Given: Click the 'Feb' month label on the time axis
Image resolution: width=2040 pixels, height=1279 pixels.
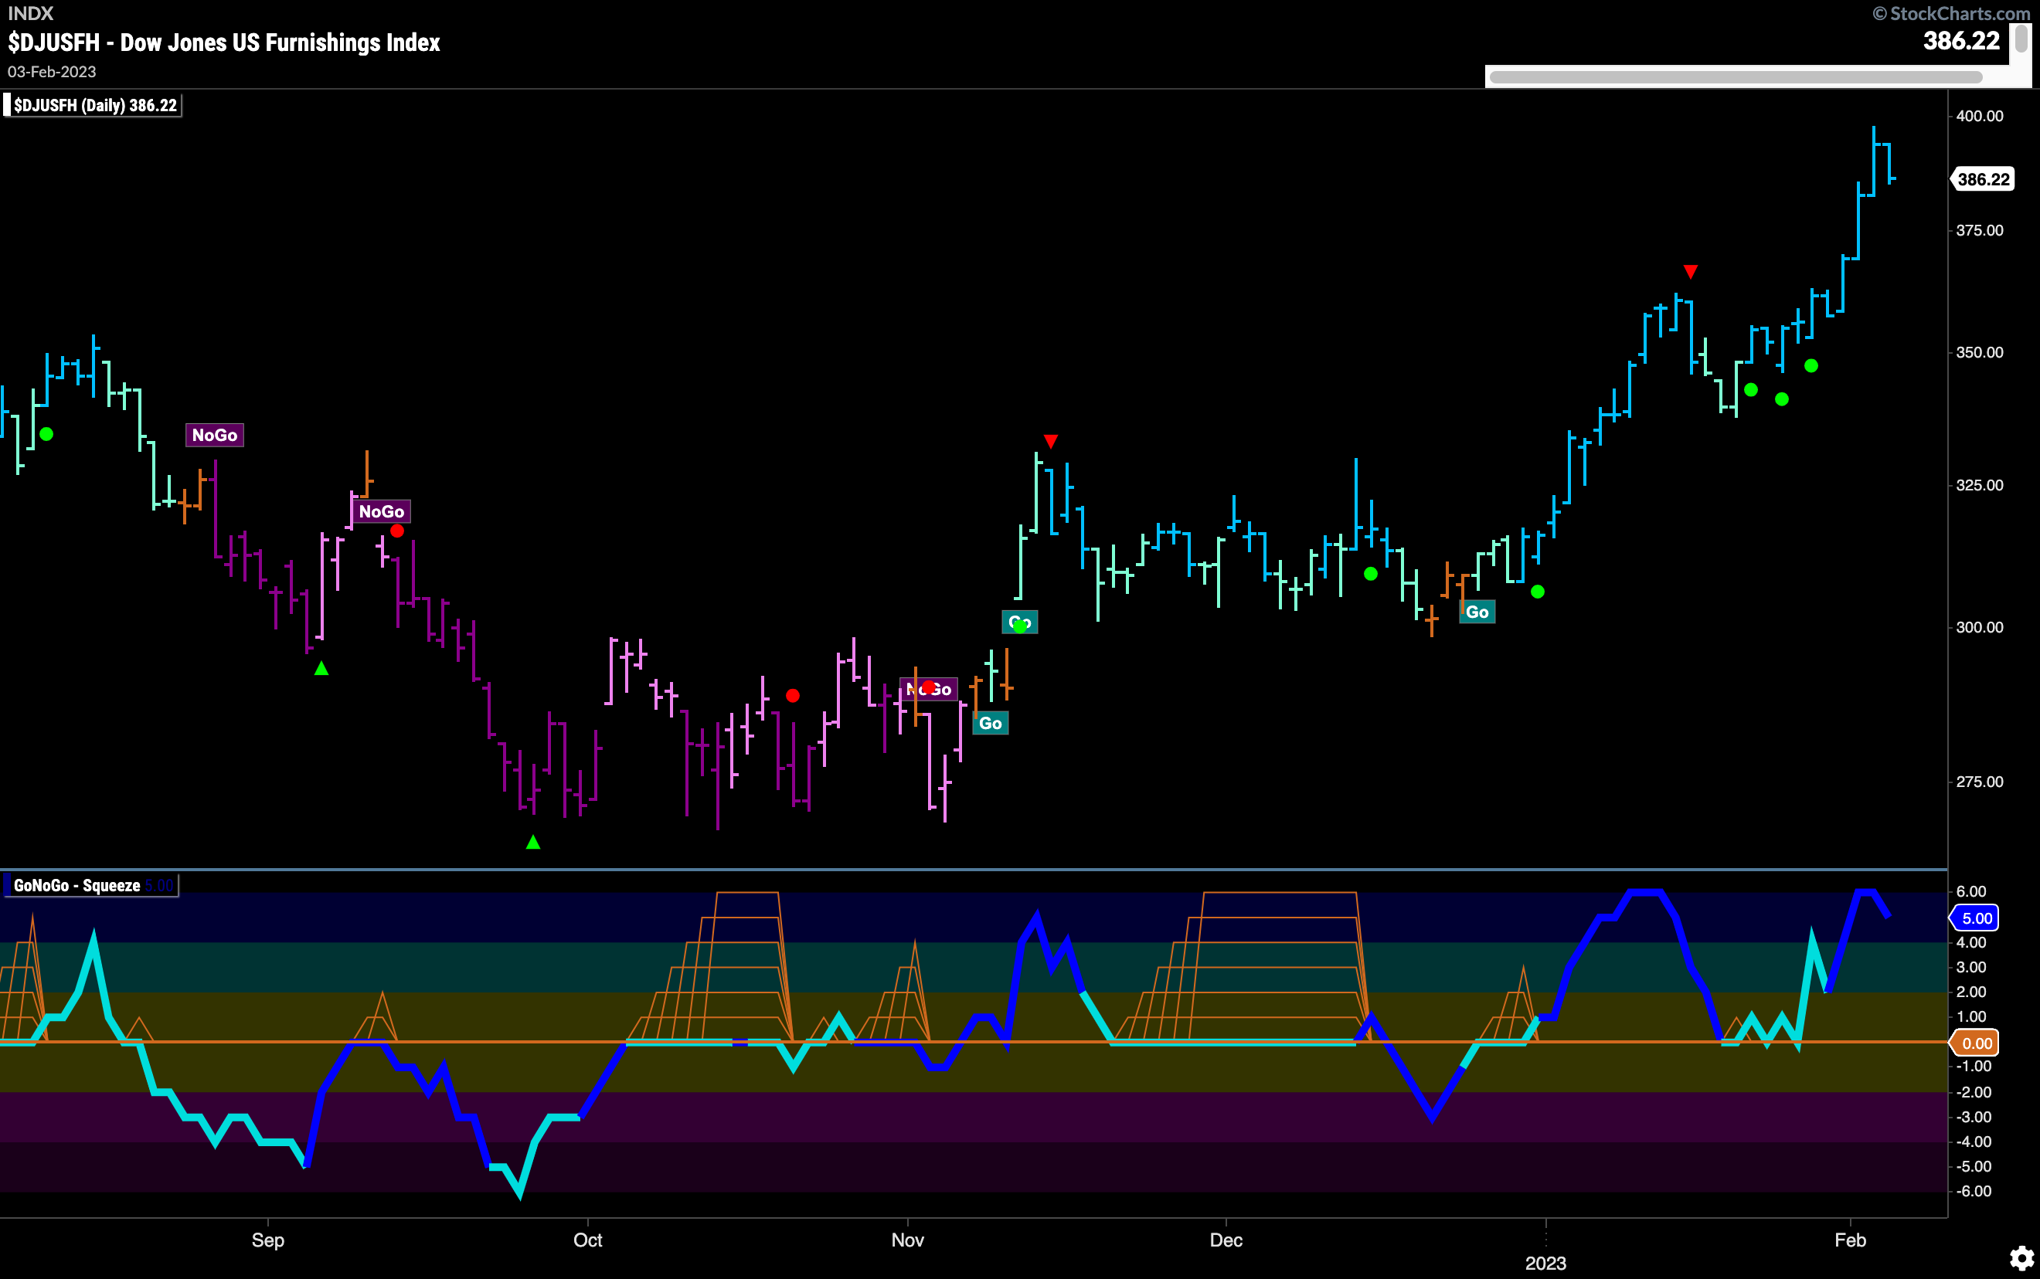Looking at the screenshot, I should pyautogui.click(x=1851, y=1240).
